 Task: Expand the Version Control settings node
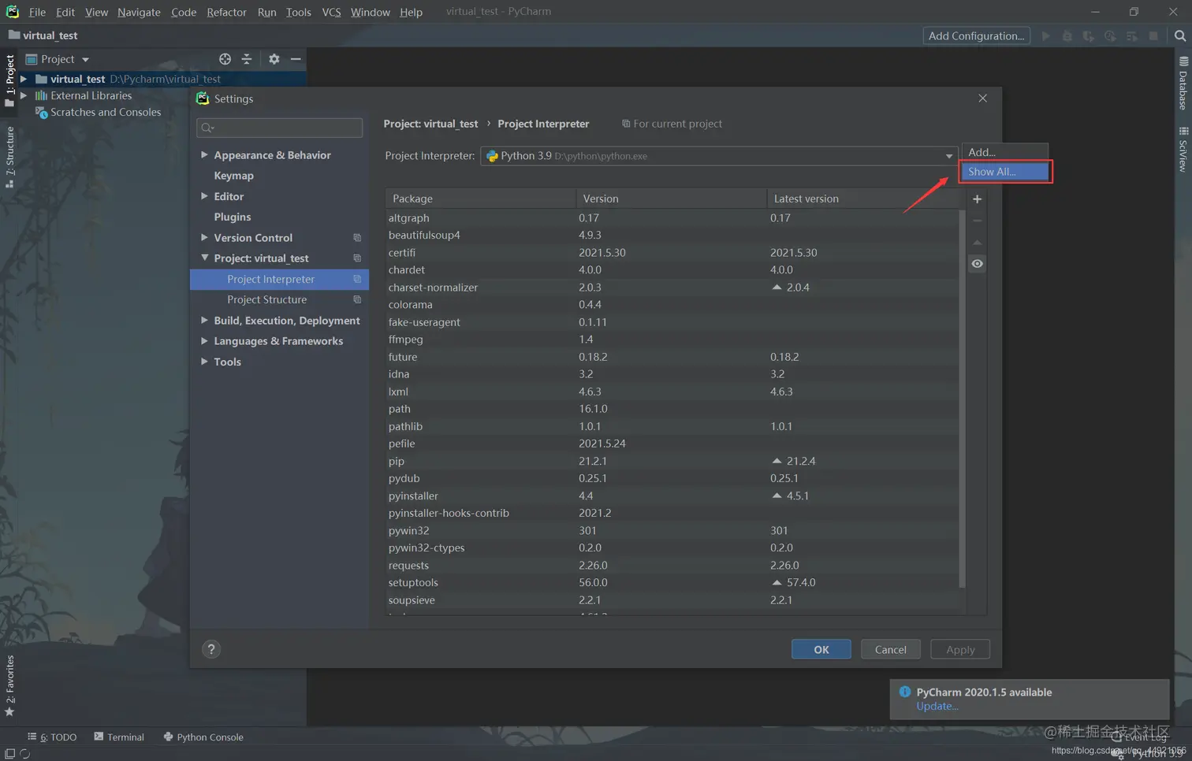[x=204, y=237]
